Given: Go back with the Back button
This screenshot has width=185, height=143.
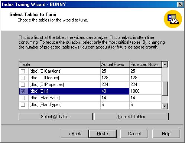Looking at the screenshot, I should click(75, 134).
